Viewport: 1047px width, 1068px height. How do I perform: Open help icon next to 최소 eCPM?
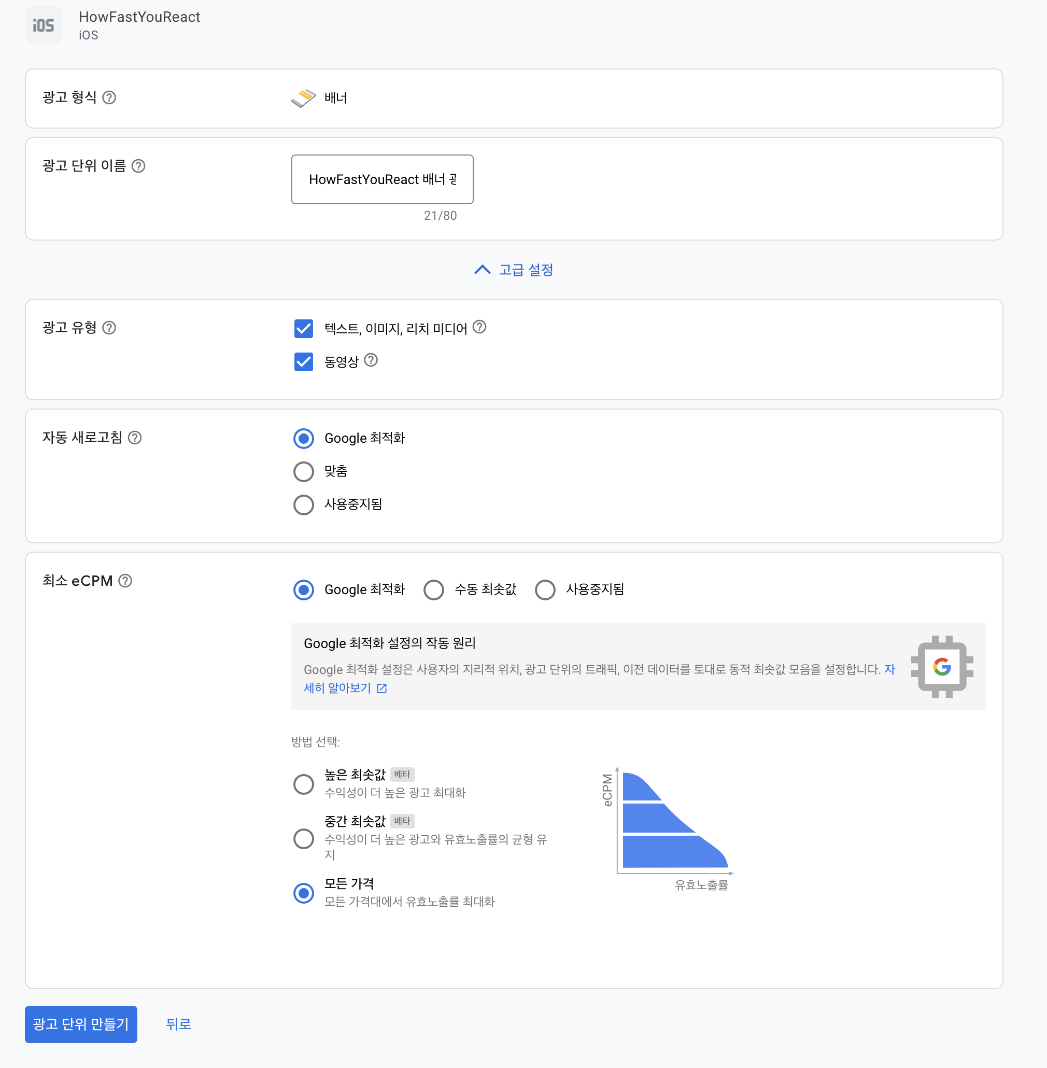pos(125,581)
